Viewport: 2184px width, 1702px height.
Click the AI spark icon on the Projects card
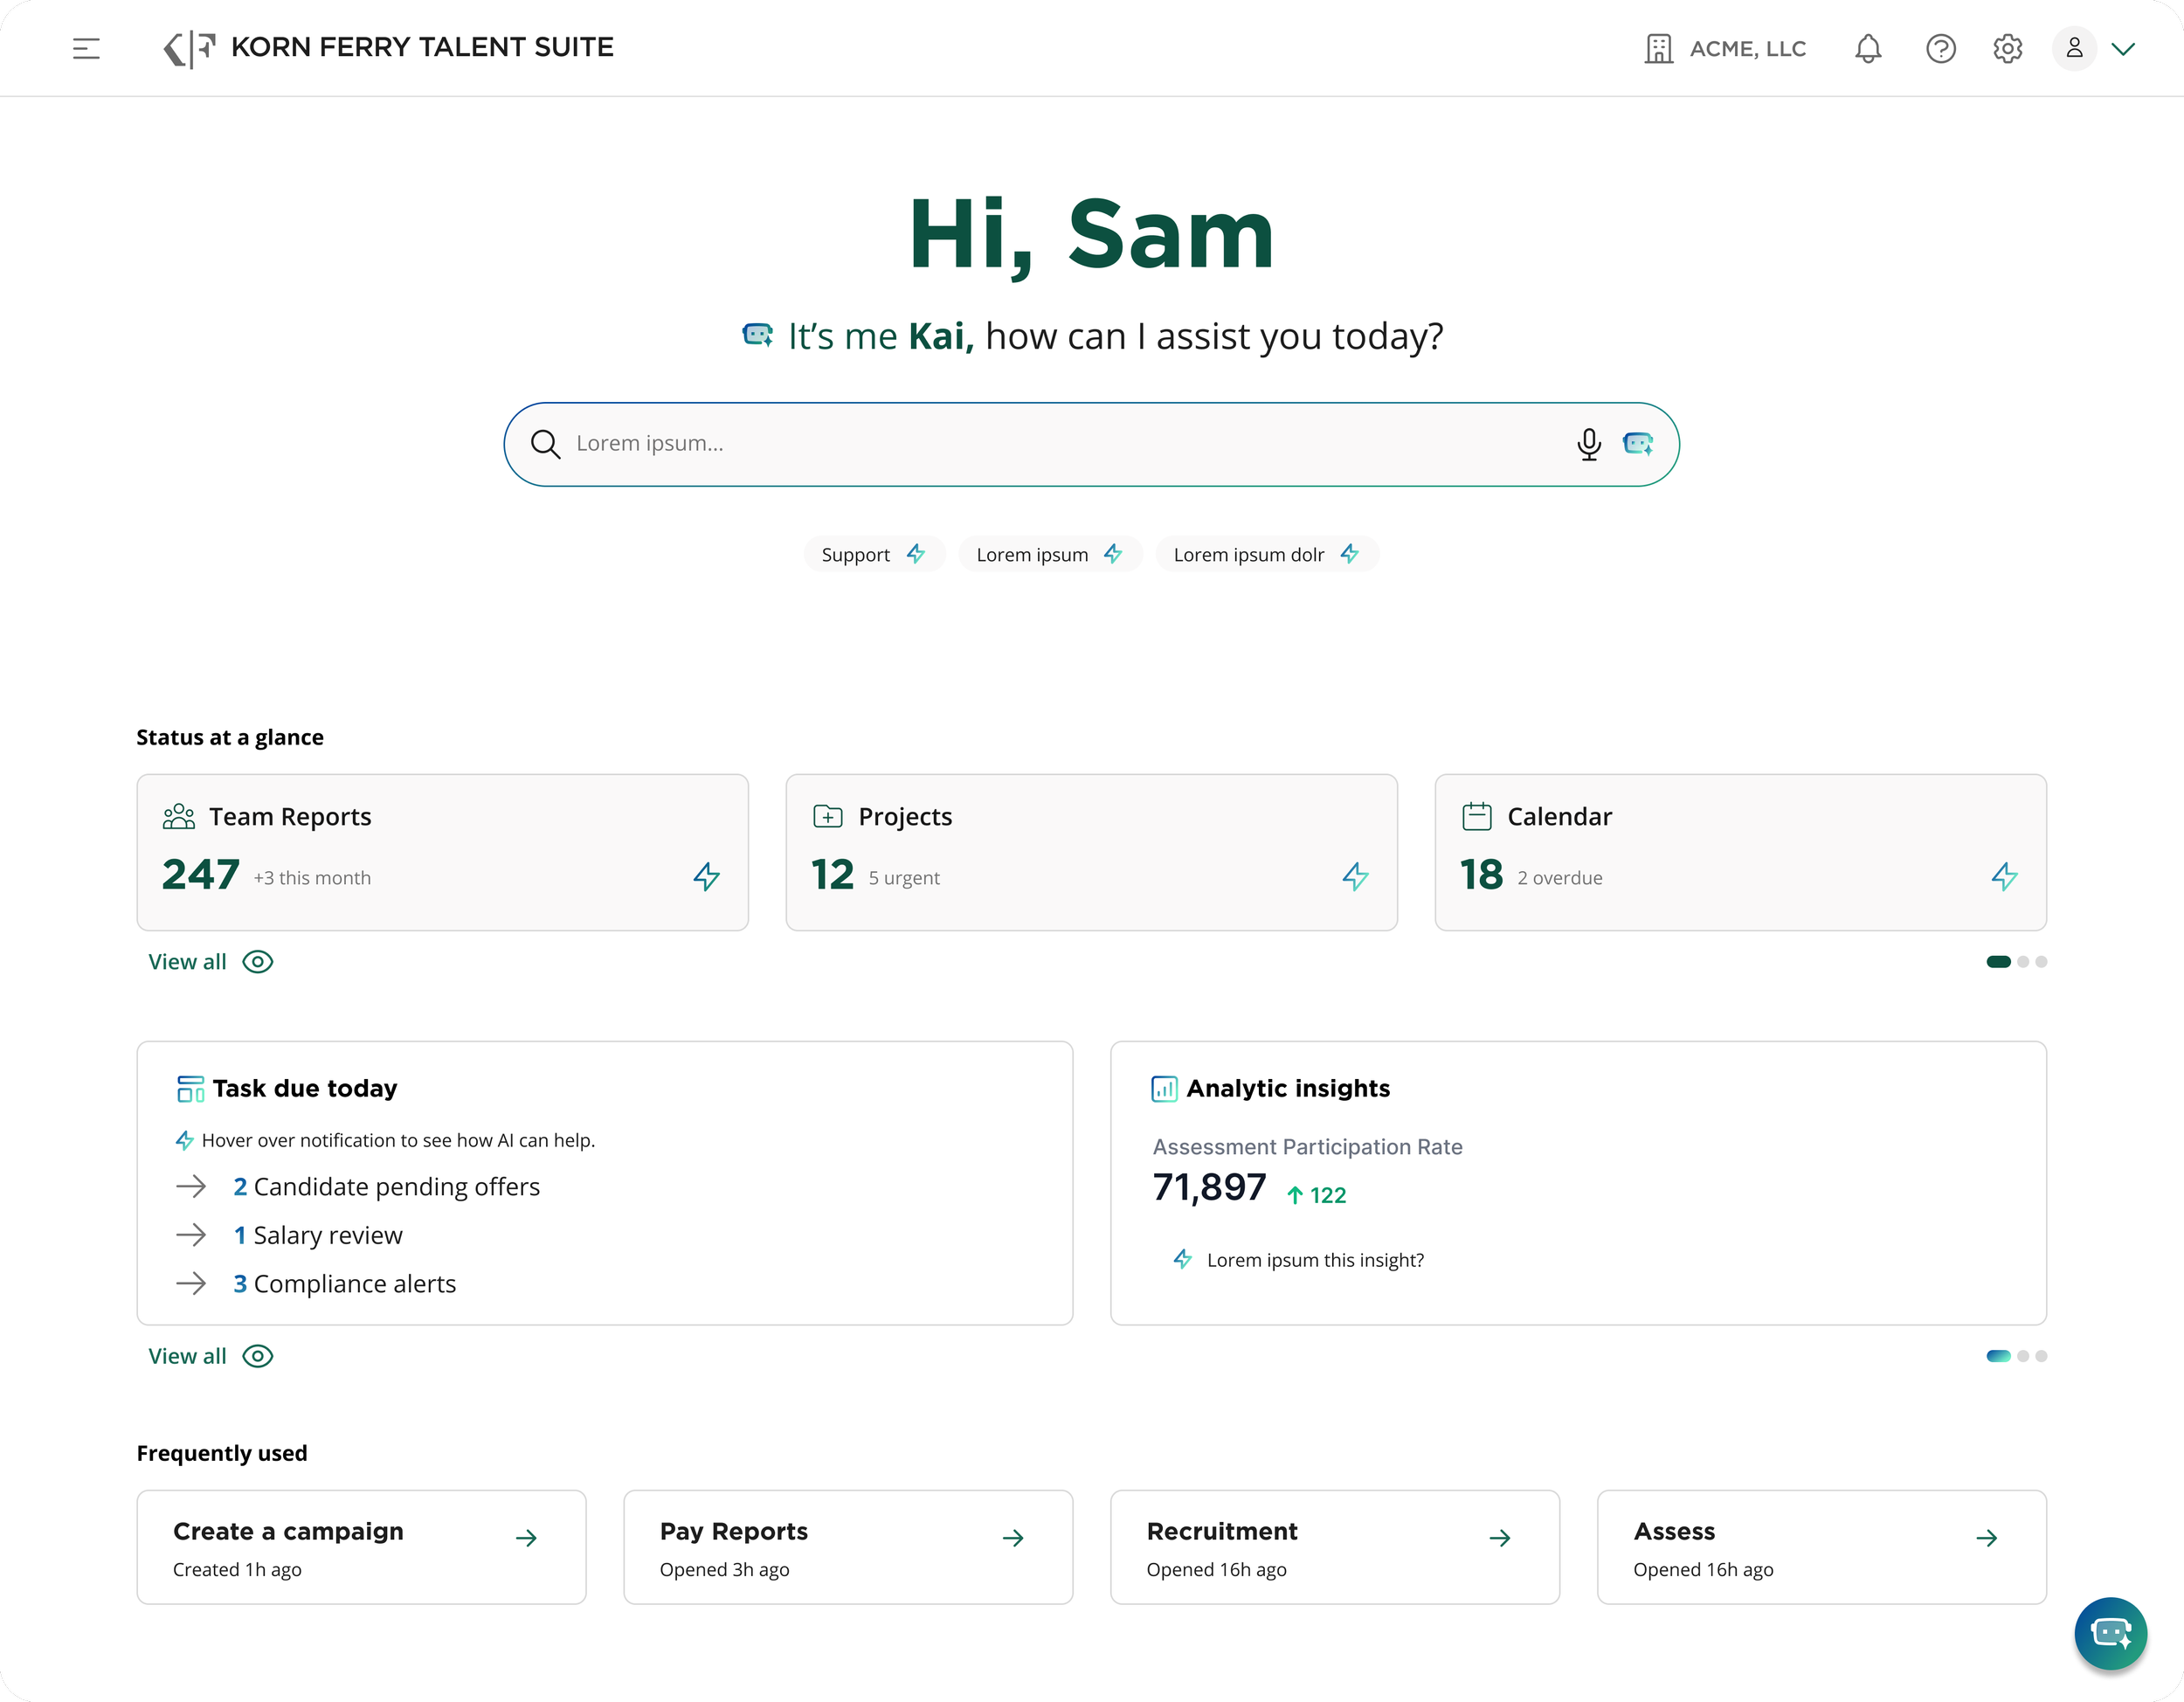pyautogui.click(x=1355, y=876)
